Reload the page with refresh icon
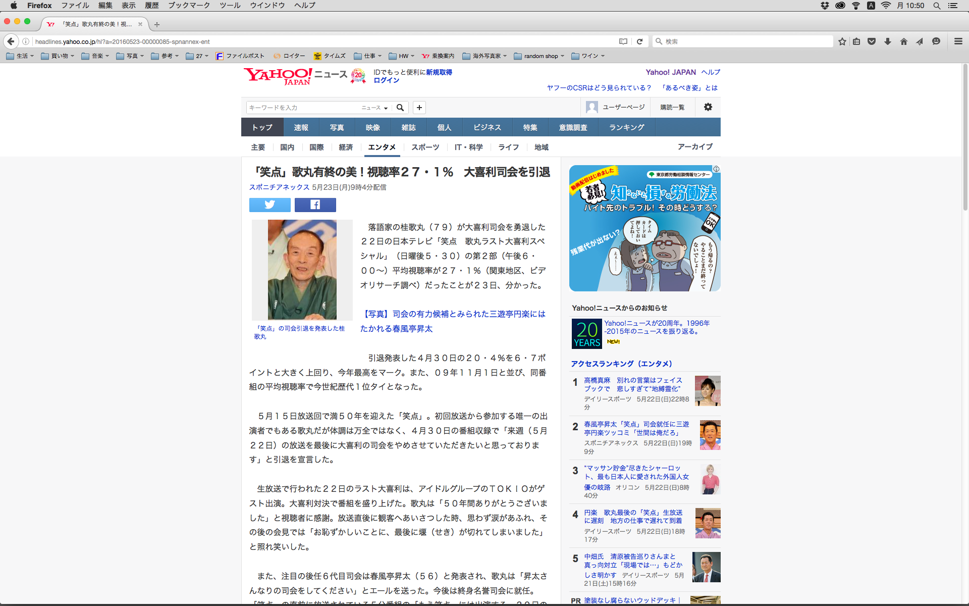The image size is (969, 606). pyautogui.click(x=639, y=41)
